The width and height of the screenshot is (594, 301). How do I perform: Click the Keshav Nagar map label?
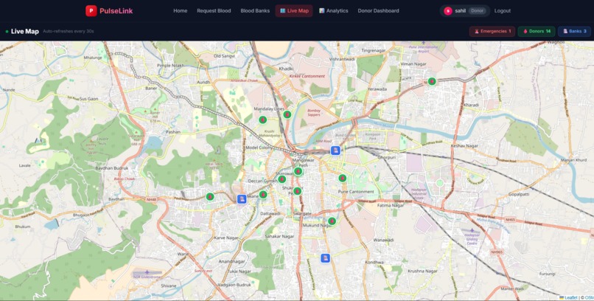pos(464,145)
